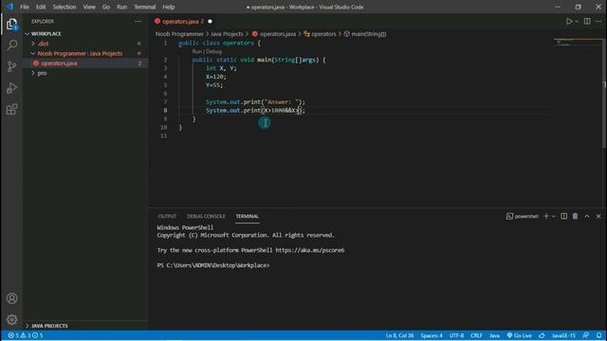This screenshot has width=607, height=341.
Task: Open the View menu
Action: coord(89,7)
